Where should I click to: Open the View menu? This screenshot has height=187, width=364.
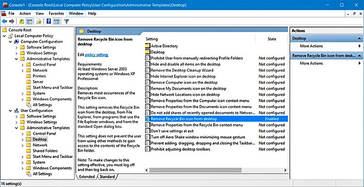[40, 14]
